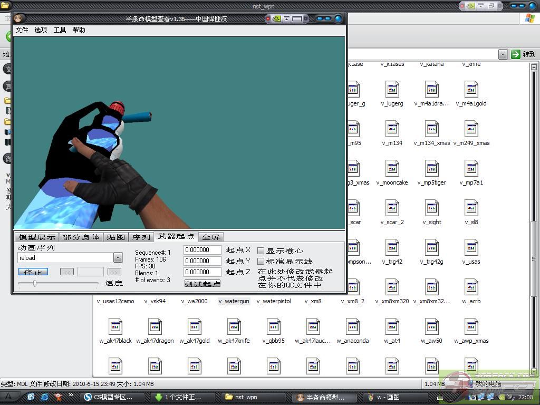Select the w_anaconda file icon
This screenshot has height=405, width=540.
point(353,327)
